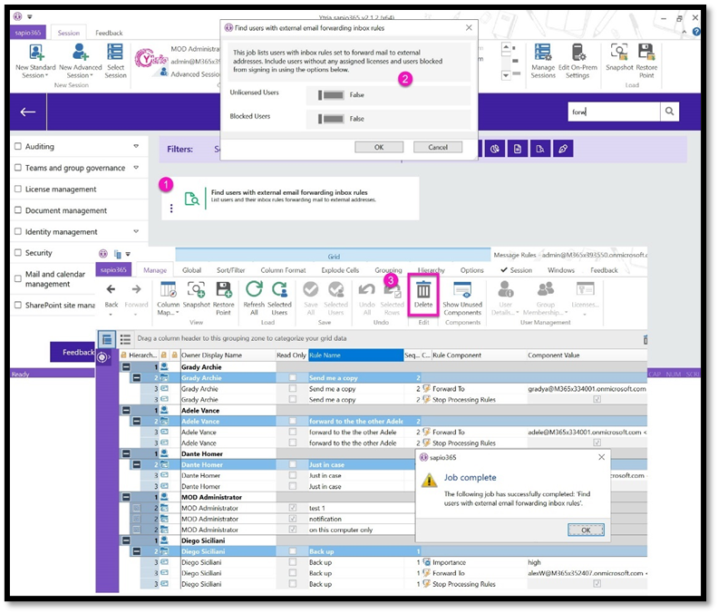The image size is (718, 613).
Task: Click OK in the forwarding rules dialog
Action: coord(379,147)
